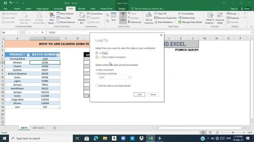Switch to Home ribbon tab
This screenshot has width=254, height=142.
[x=17, y=9]
